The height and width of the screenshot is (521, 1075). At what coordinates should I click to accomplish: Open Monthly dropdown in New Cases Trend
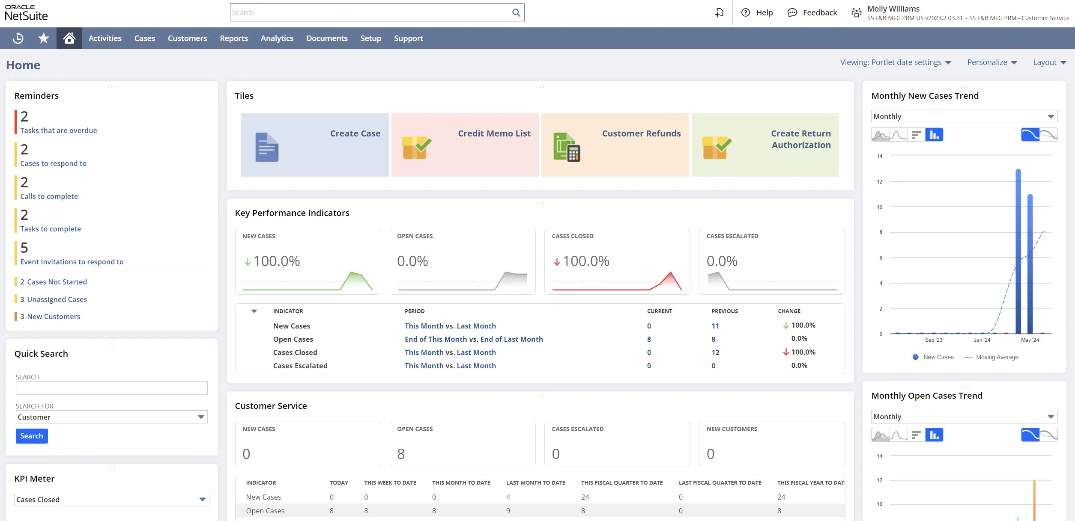point(1050,117)
